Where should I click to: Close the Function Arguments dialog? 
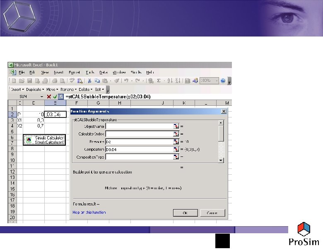point(224,111)
